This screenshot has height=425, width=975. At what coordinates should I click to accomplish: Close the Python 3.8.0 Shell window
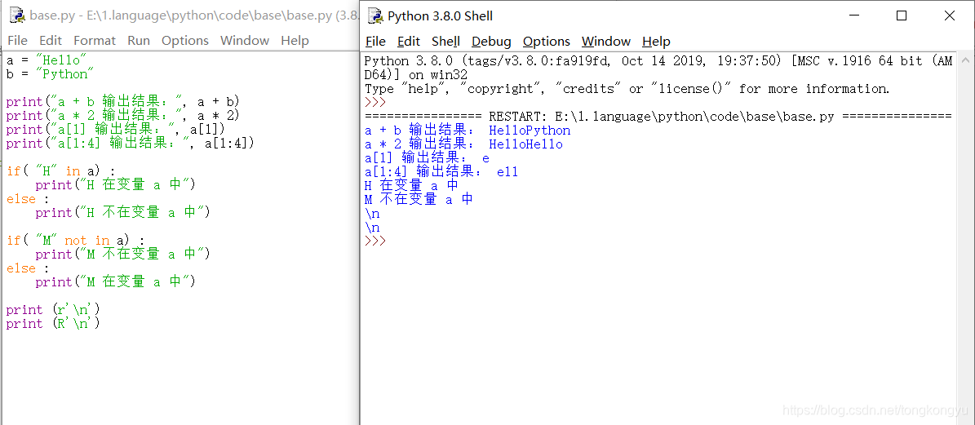tap(950, 16)
